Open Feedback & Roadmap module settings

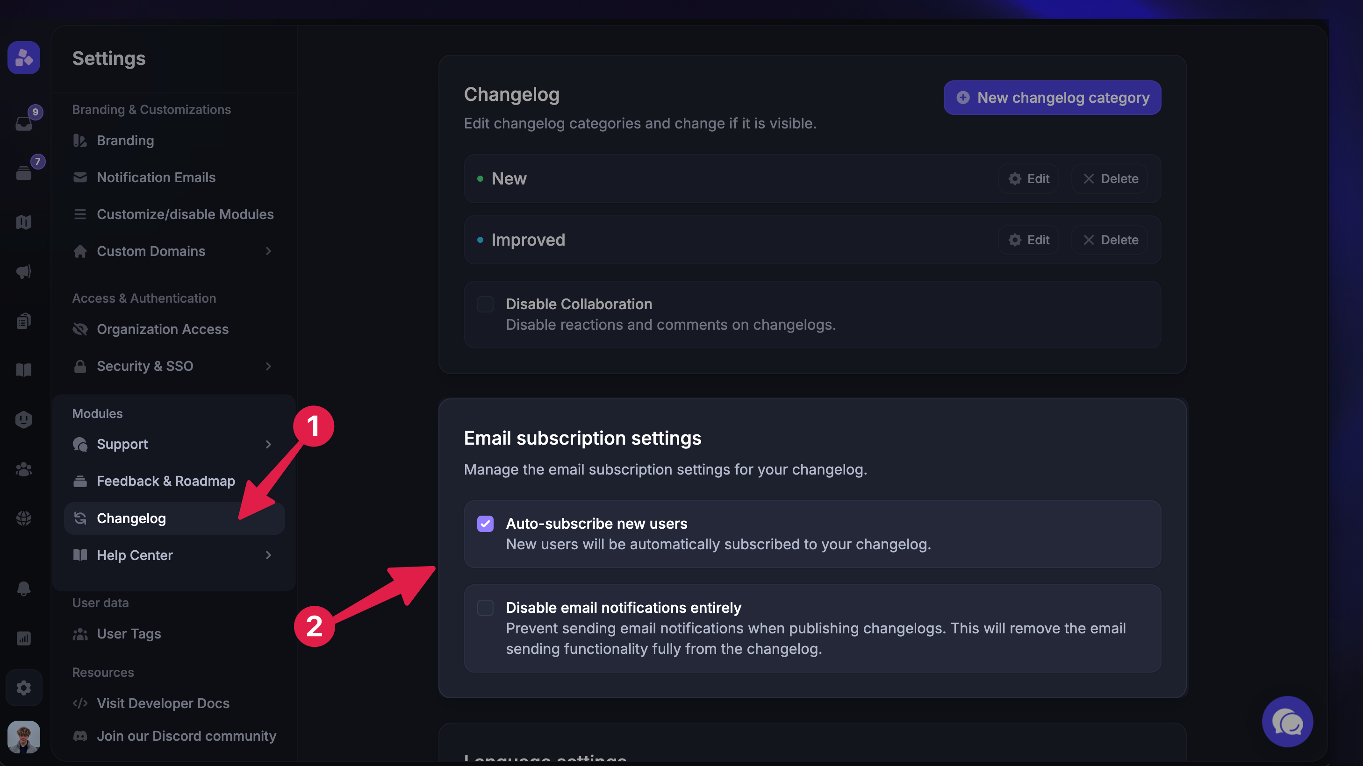coord(174,481)
